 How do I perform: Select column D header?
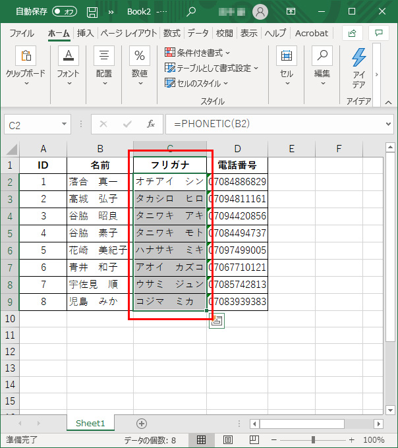[237, 149]
